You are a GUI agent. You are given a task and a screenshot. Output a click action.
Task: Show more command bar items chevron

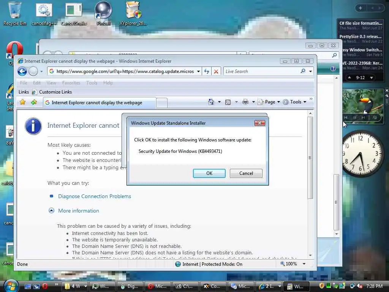click(311, 99)
